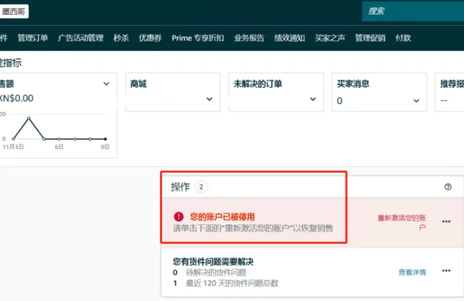
Task: Click 查看详情 link for shipment issues
Action: 412,272
